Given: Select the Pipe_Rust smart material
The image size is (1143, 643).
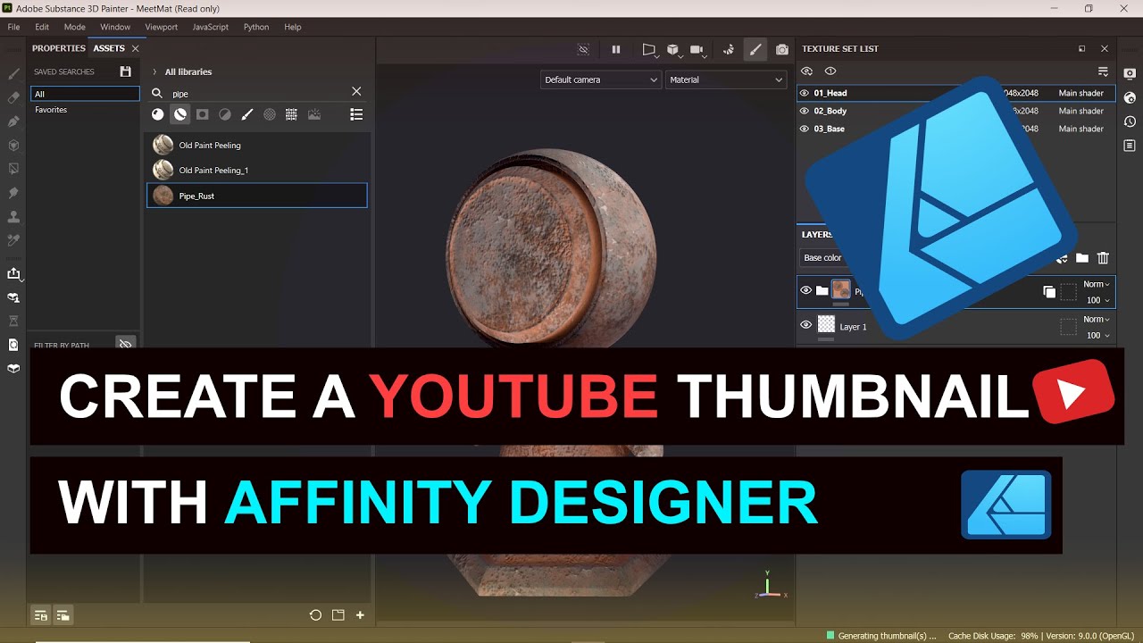Looking at the screenshot, I should pyautogui.click(x=257, y=196).
